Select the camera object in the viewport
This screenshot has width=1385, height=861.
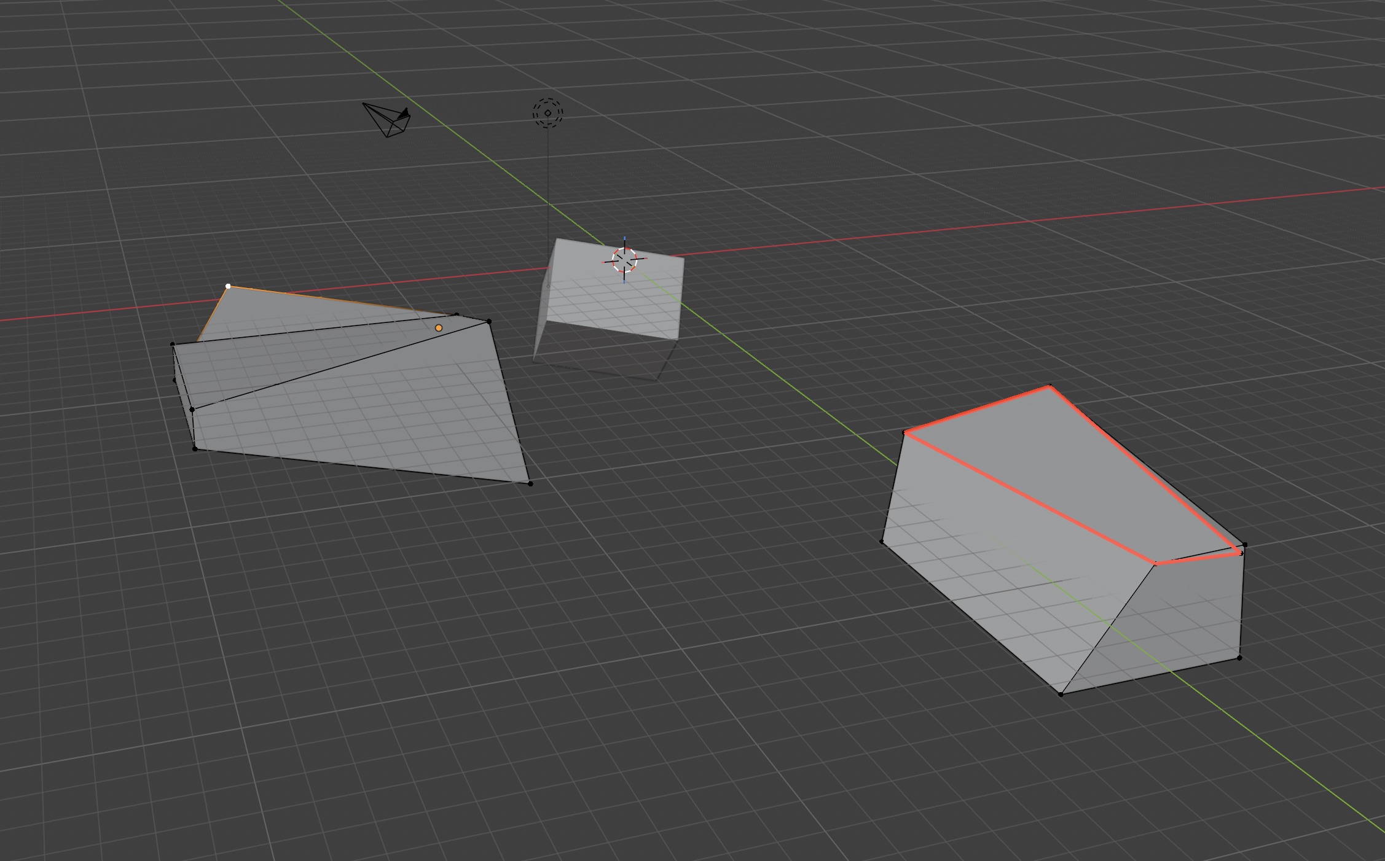pyautogui.click(x=386, y=120)
